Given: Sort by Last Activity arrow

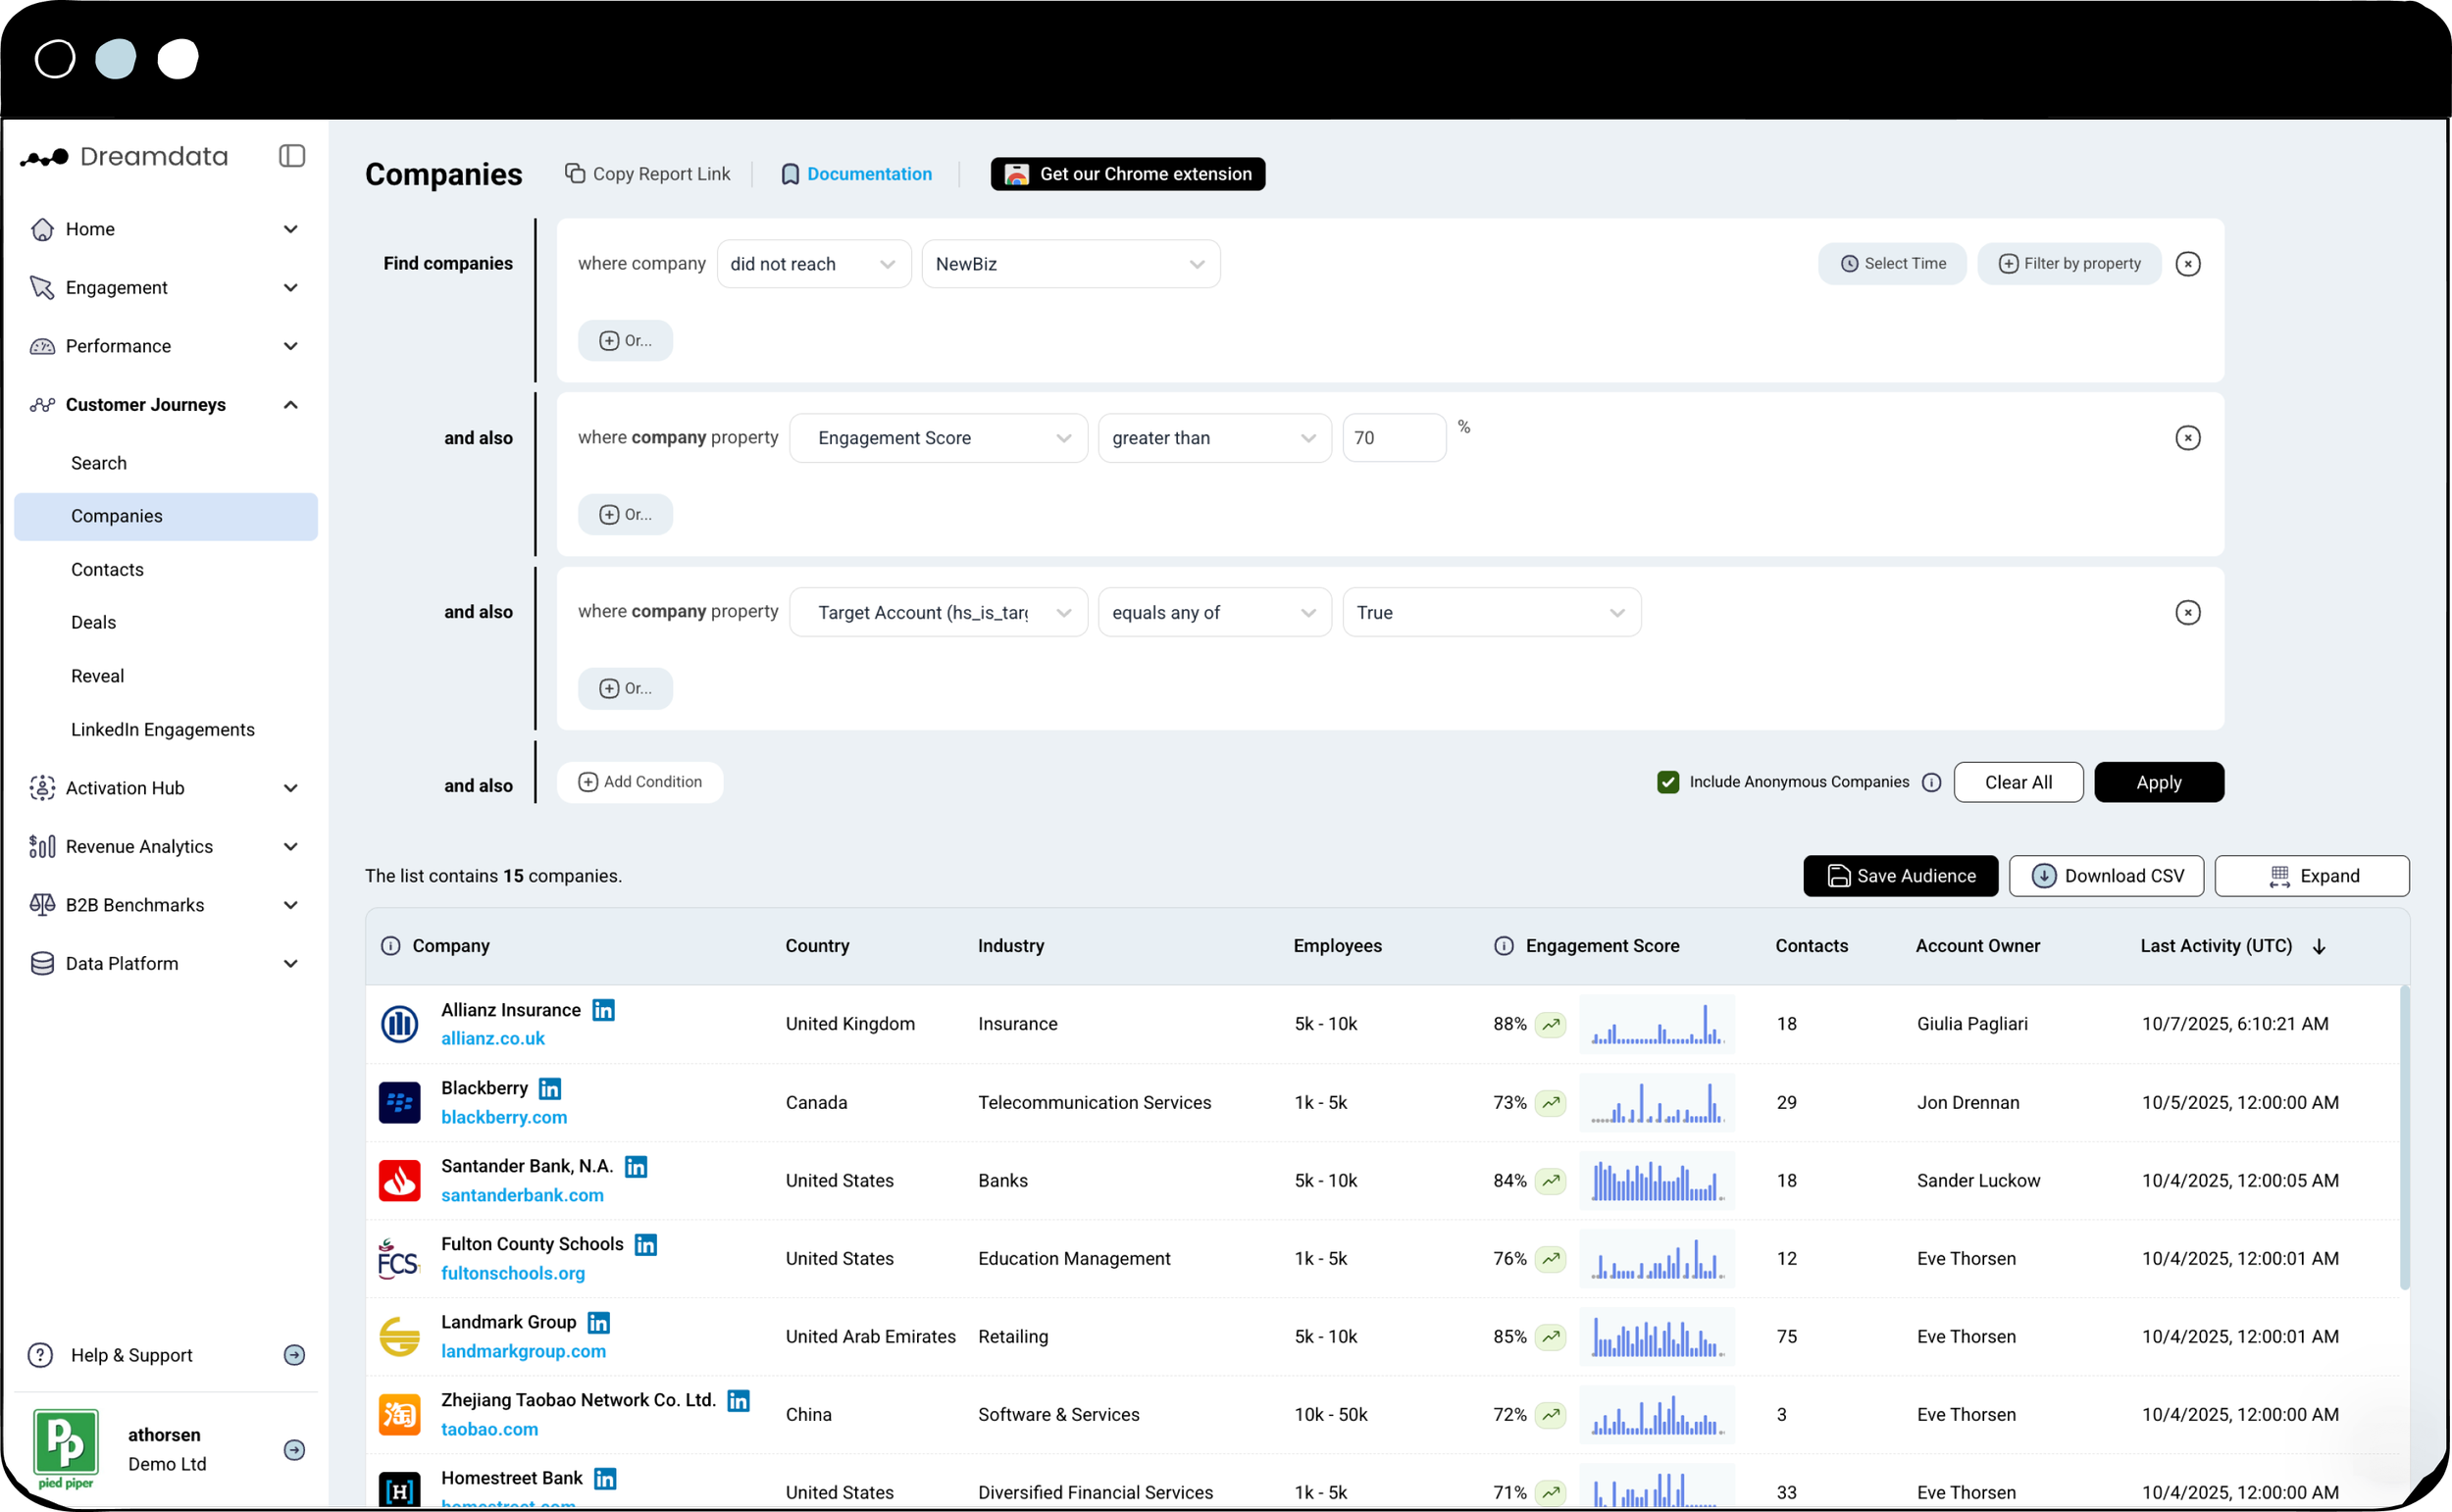Looking at the screenshot, I should click(x=2319, y=946).
